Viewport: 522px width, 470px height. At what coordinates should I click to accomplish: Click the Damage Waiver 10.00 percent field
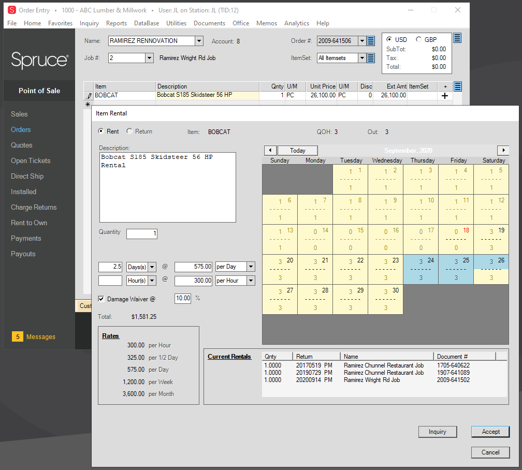[x=183, y=298]
